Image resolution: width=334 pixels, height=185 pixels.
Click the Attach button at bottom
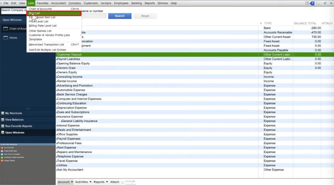tap(114, 182)
